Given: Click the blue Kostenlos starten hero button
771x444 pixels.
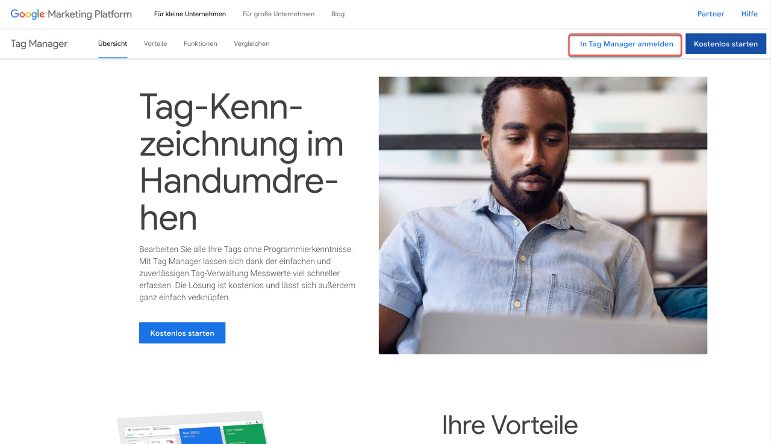Looking at the screenshot, I should [x=182, y=333].
